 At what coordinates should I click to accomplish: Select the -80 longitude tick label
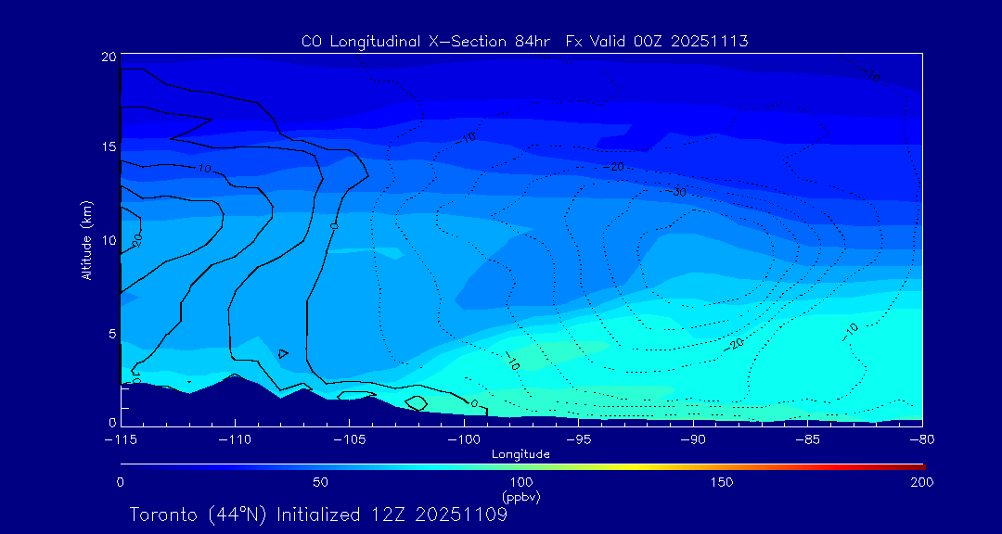(x=921, y=440)
